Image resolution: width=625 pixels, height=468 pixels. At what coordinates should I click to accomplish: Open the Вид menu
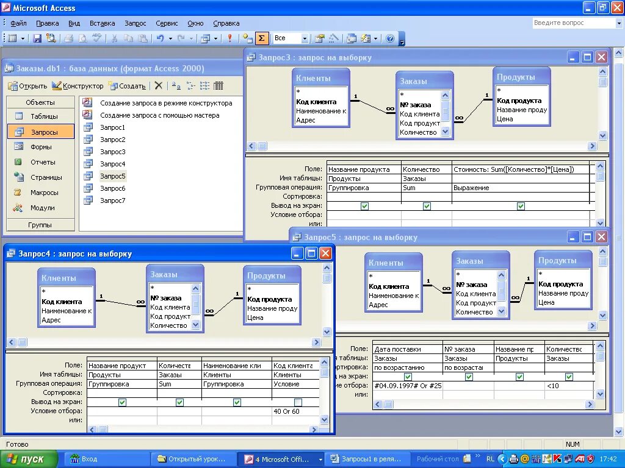click(74, 23)
